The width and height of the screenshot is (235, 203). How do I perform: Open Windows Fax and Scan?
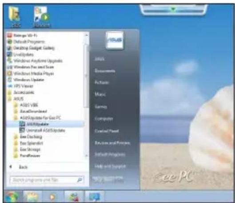[30, 67]
